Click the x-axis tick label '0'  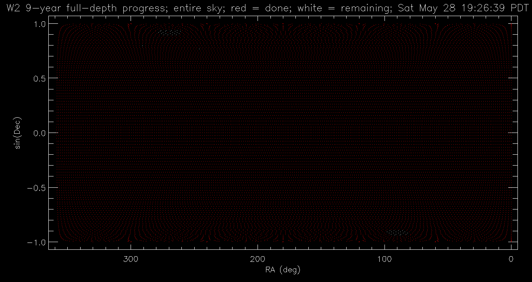(511, 258)
